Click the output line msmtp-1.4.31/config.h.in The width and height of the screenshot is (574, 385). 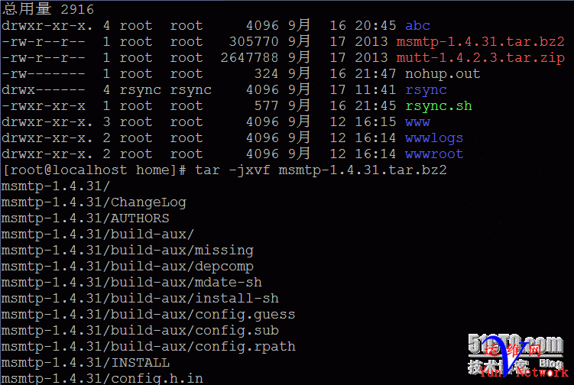102,378
